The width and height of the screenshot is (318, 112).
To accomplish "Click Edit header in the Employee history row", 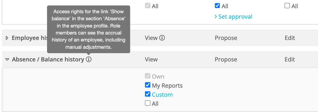I will pos(290,38).
